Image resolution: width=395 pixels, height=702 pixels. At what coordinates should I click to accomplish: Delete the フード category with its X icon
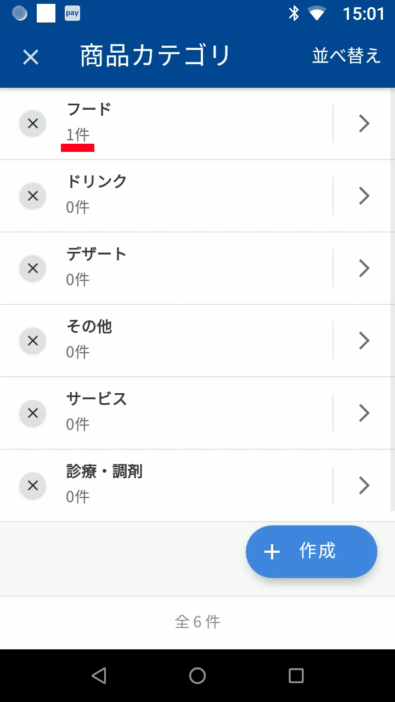click(x=33, y=123)
